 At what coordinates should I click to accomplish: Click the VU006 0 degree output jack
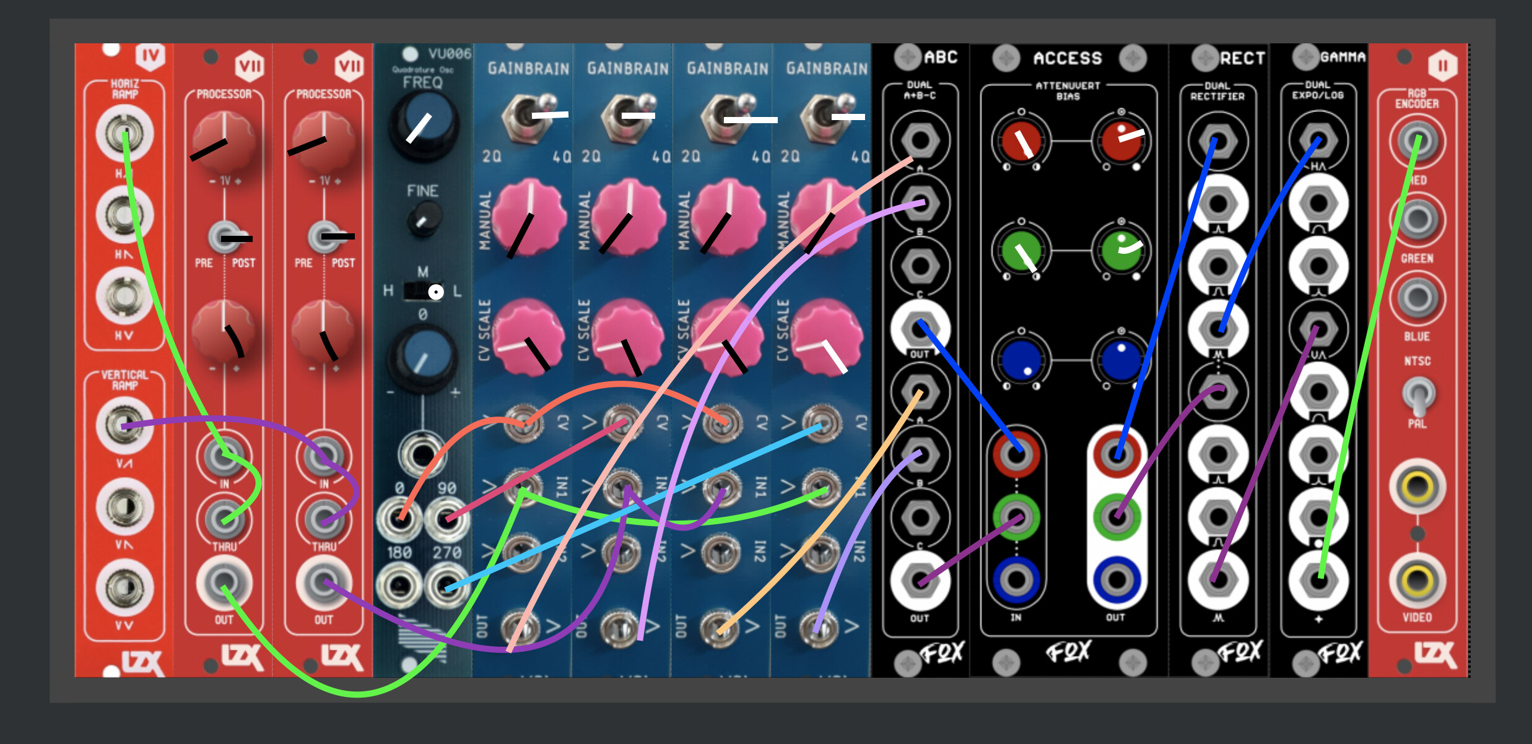pos(400,519)
